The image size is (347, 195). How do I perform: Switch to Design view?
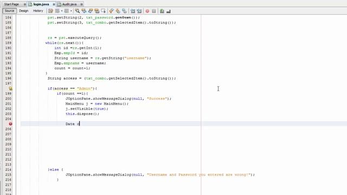click(x=23, y=11)
